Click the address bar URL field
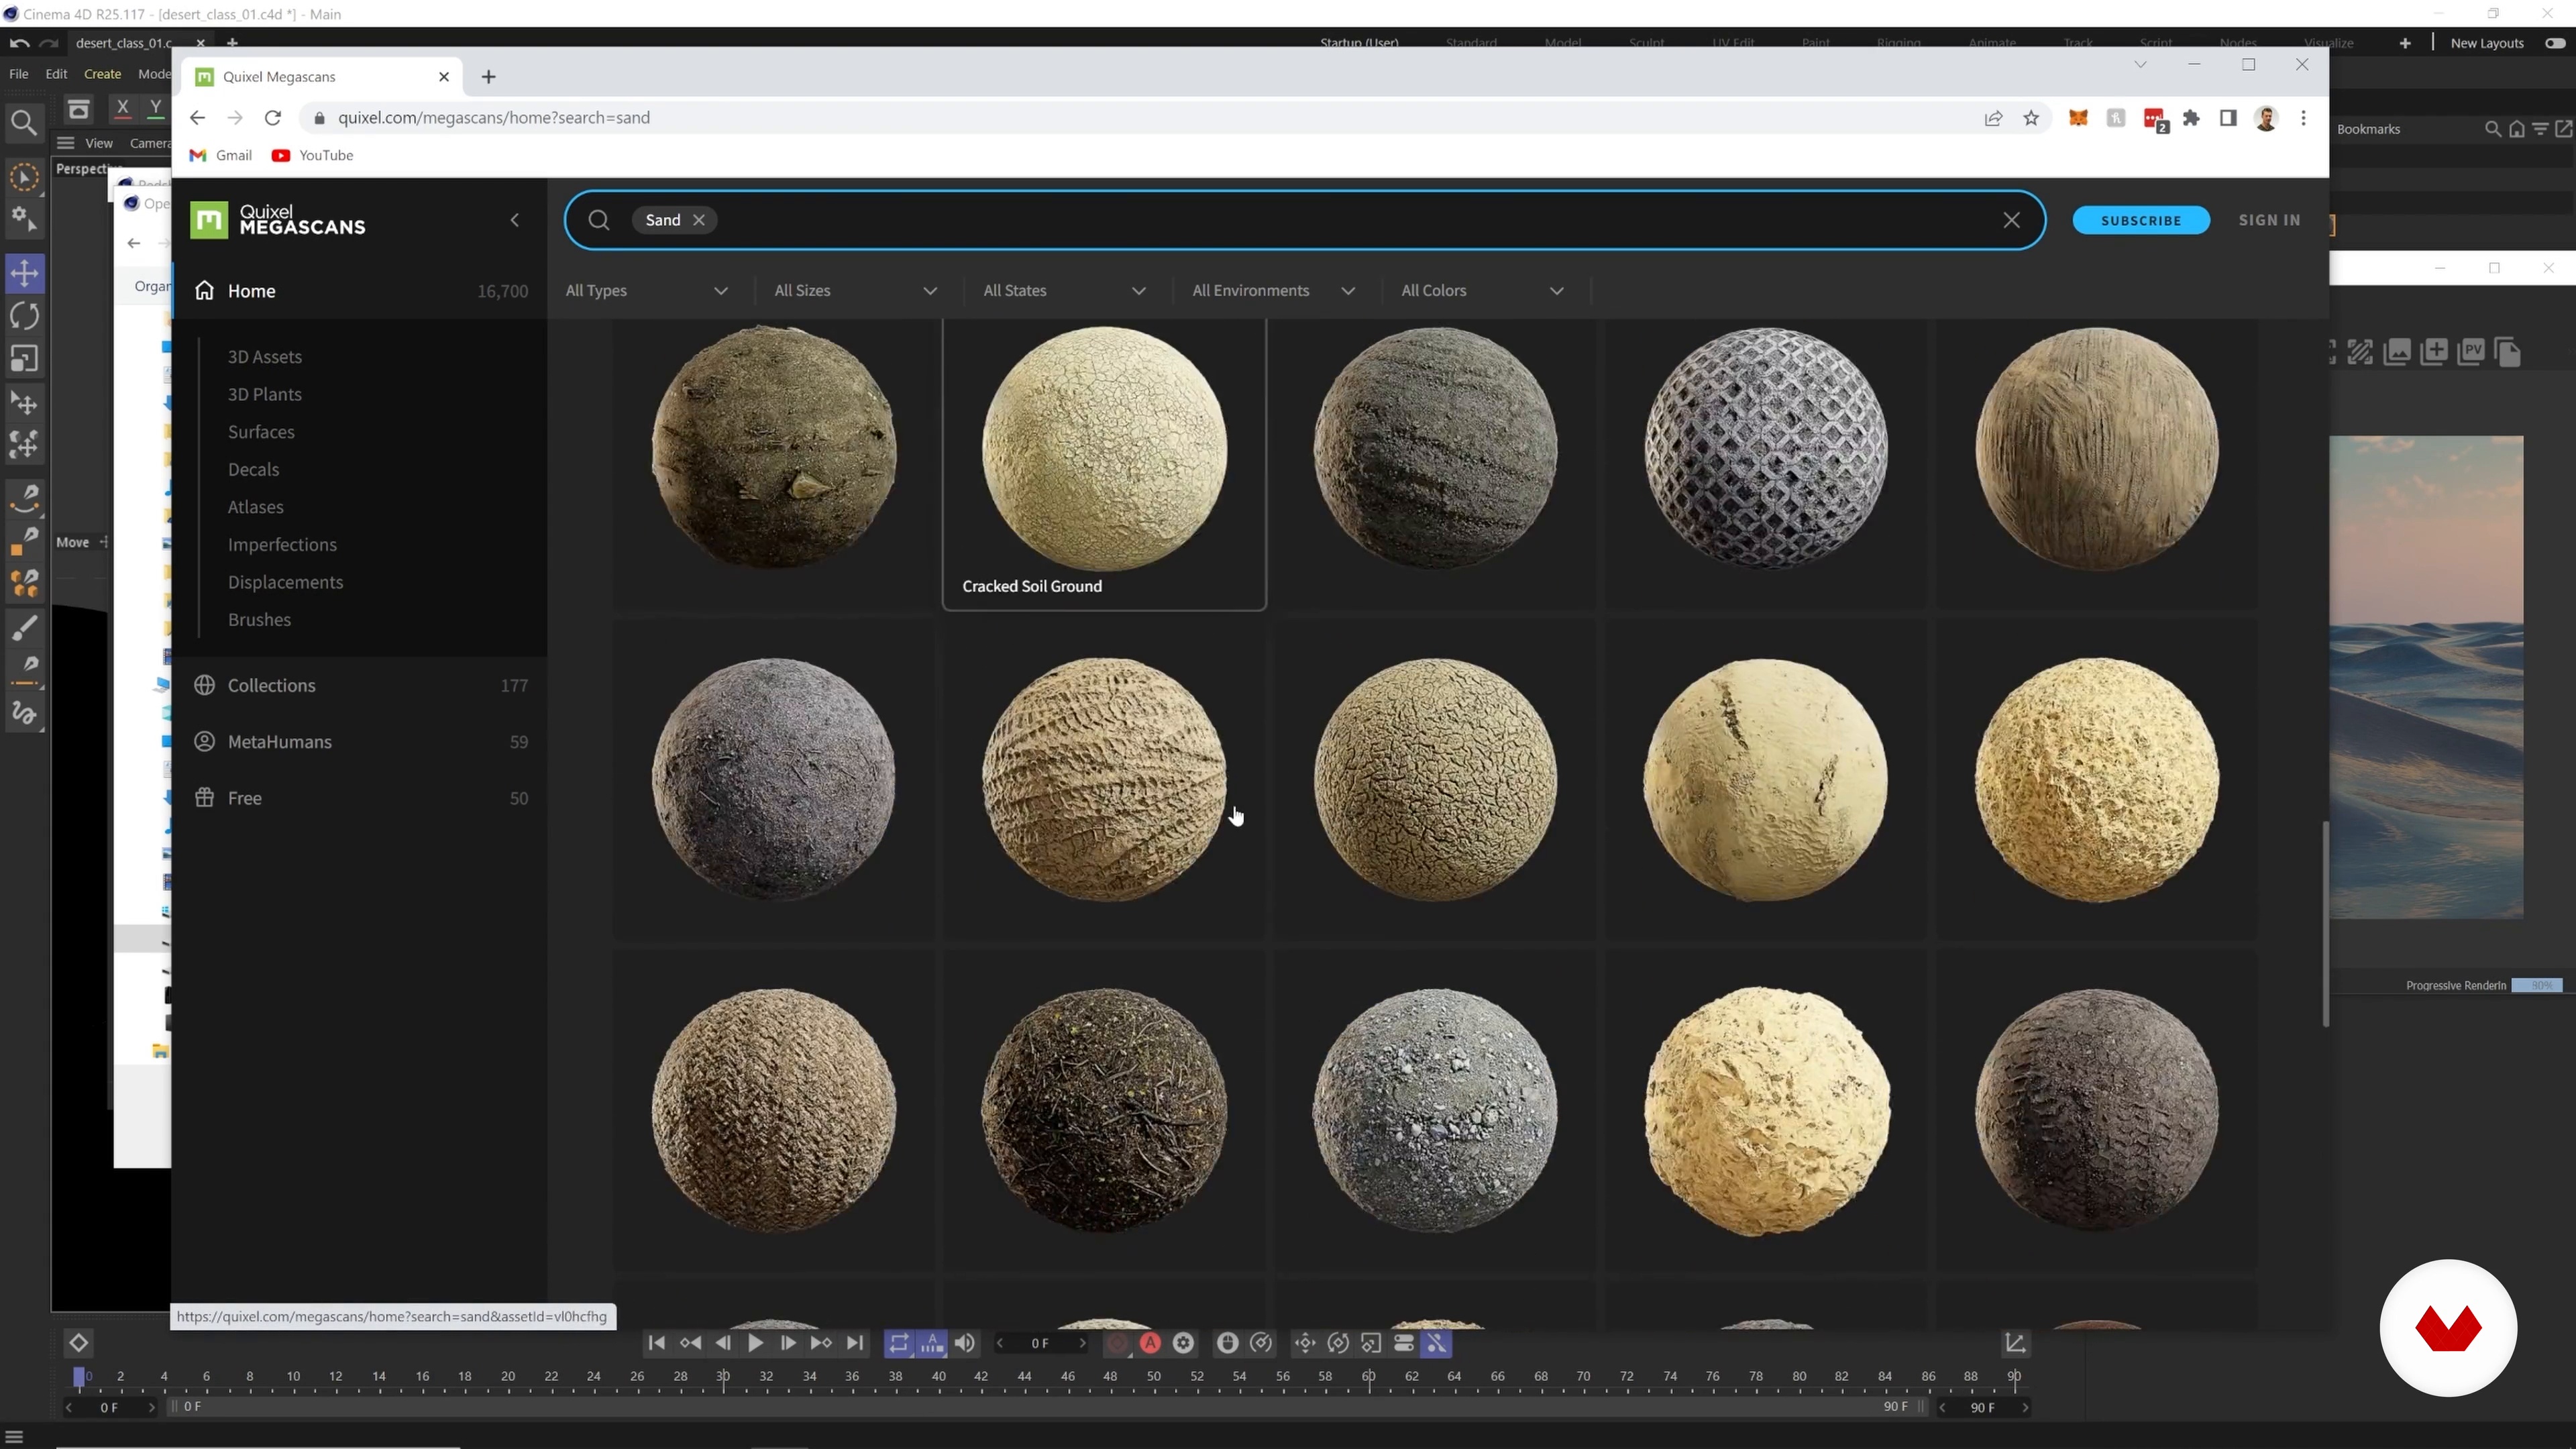Viewport: 2576px width, 1449px height. (x=1140, y=118)
